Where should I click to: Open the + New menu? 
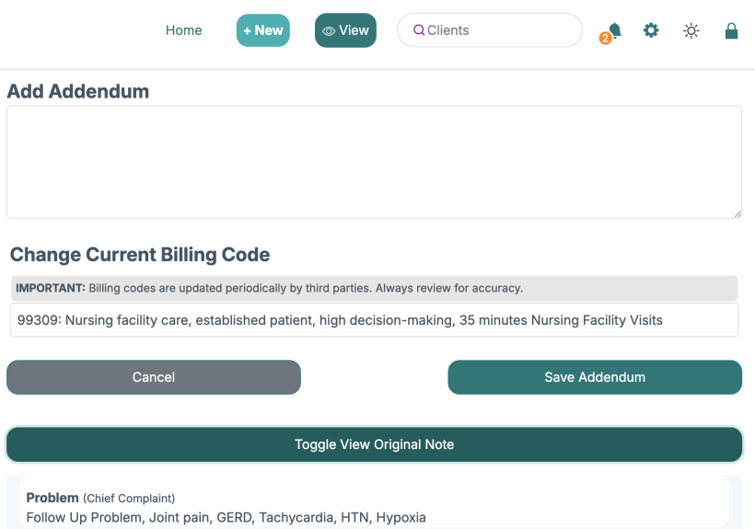(x=263, y=30)
